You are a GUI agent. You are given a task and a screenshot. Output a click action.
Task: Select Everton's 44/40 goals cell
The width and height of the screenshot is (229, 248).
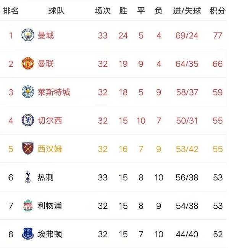(x=187, y=234)
